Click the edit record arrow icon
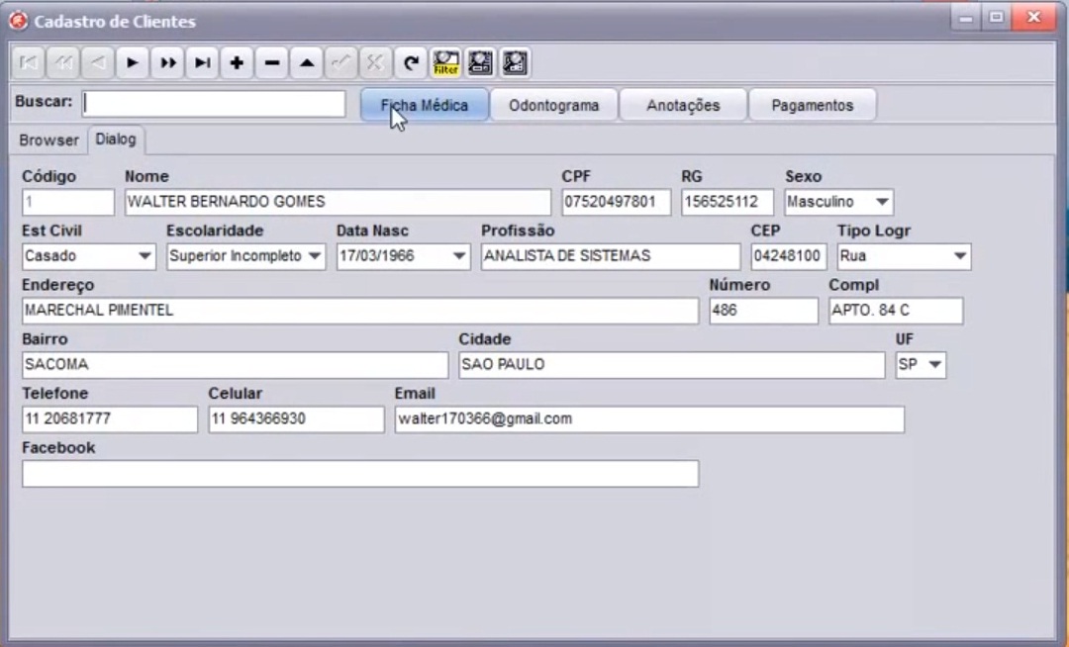1069x647 pixels. point(306,62)
